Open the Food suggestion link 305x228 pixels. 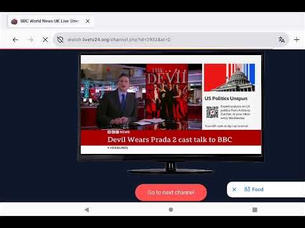coord(257,189)
